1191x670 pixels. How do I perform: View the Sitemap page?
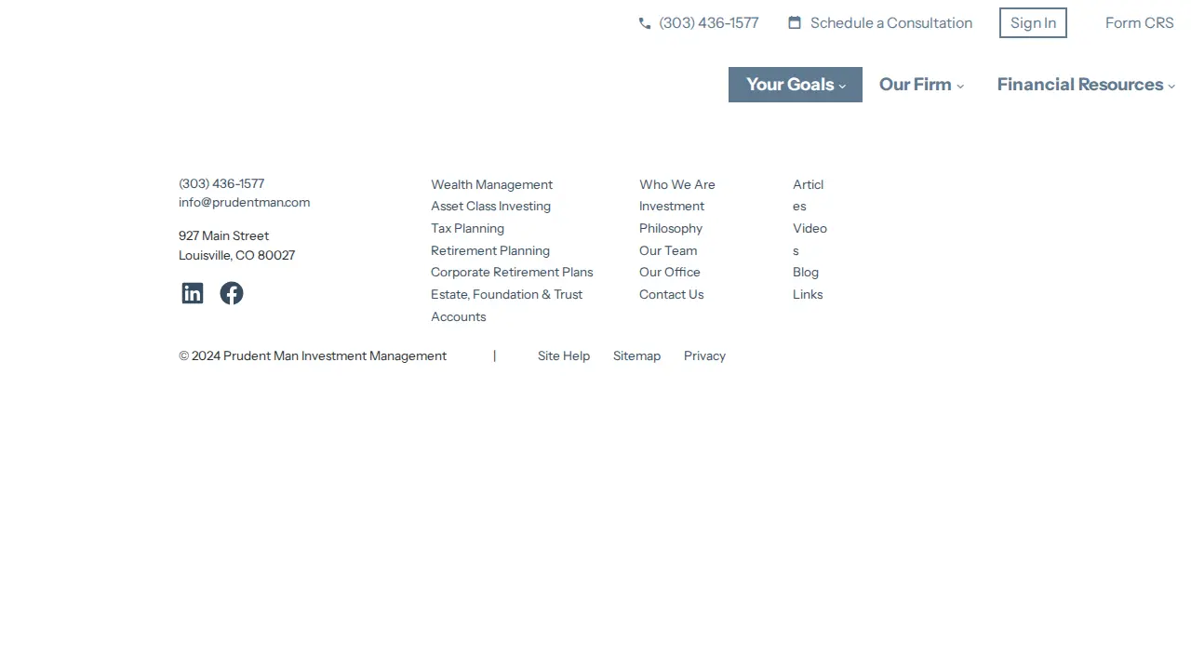point(636,355)
